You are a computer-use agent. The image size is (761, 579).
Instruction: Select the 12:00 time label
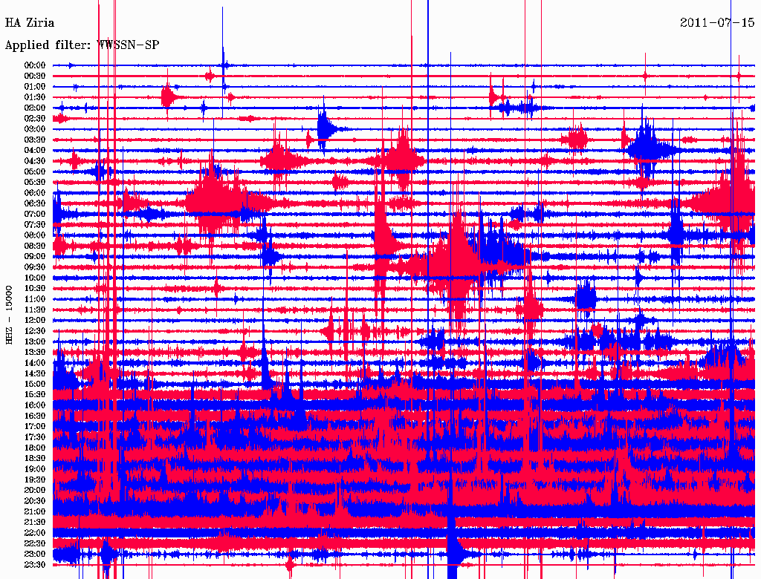click(x=35, y=320)
